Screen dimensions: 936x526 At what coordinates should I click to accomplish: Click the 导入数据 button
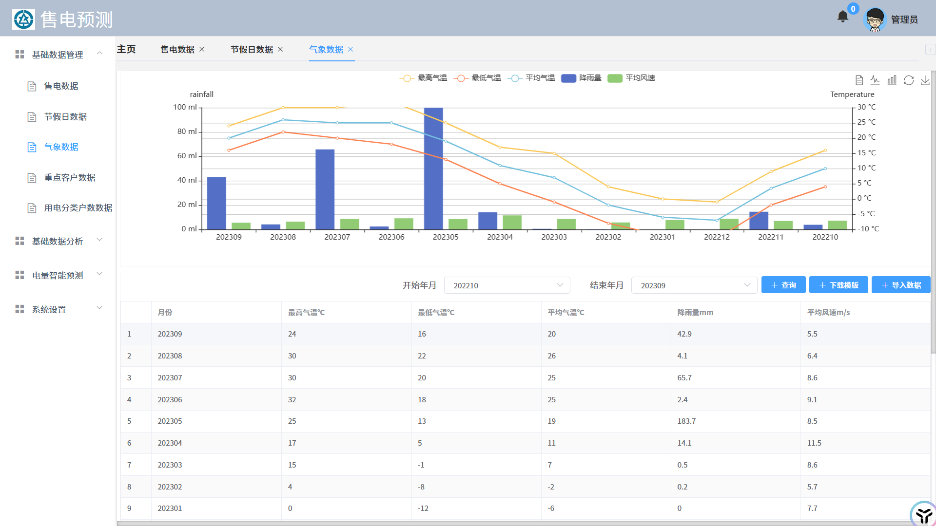click(901, 285)
